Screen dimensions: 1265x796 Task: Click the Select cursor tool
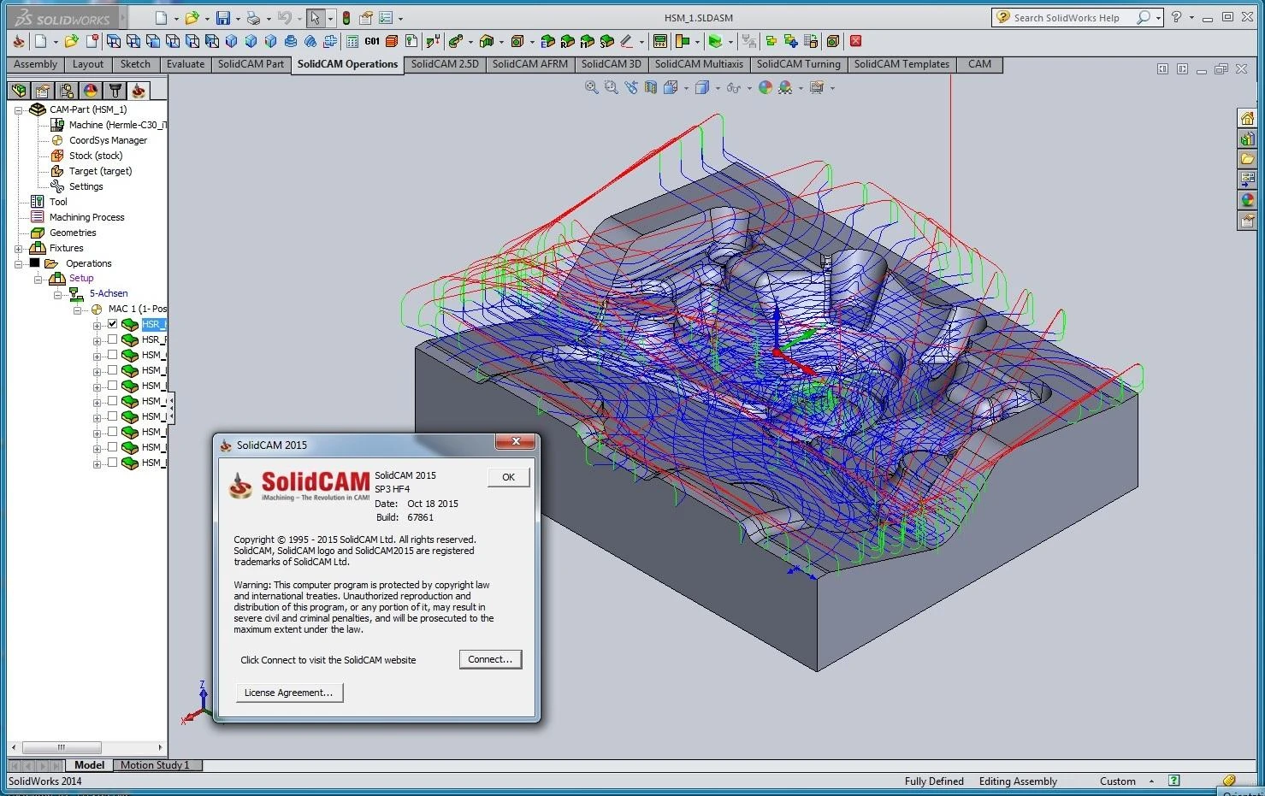click(316, 18)
